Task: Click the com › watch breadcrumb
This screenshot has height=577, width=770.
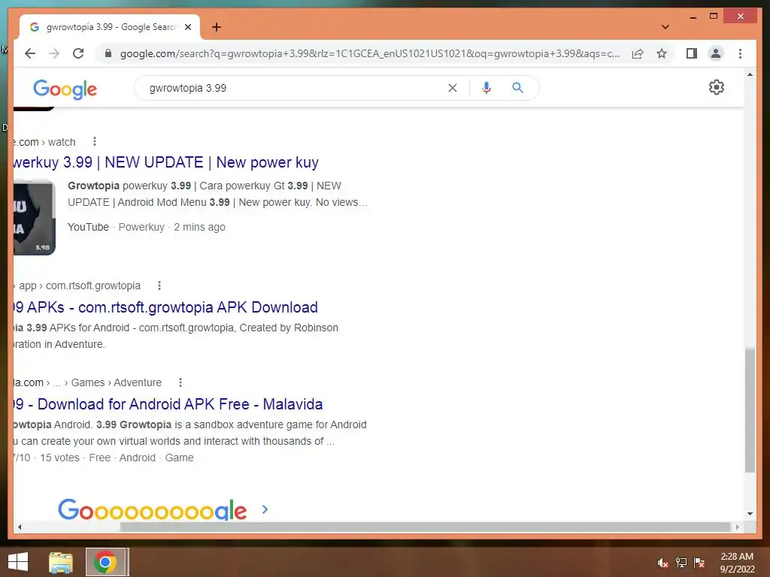Action: pyautogui.click(x=44, y=142)
